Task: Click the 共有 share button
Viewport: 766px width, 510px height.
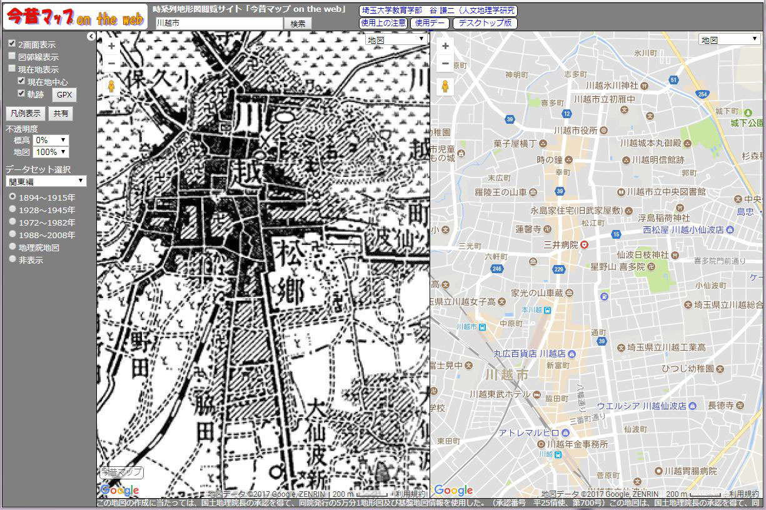Action: (61, 113)
